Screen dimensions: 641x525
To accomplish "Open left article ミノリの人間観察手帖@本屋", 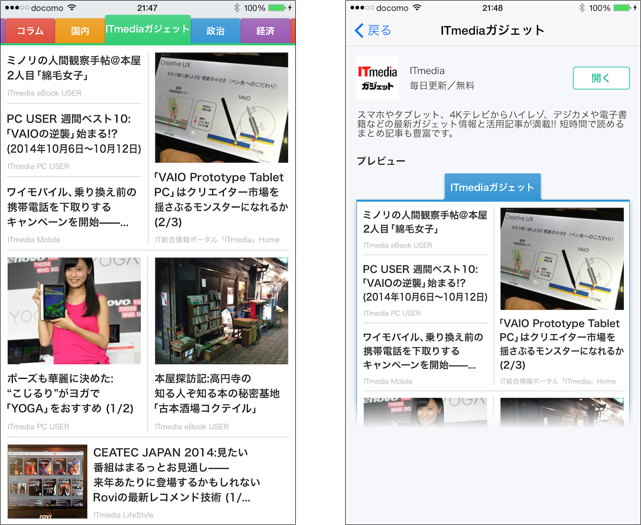I will (x=74, y=68).
